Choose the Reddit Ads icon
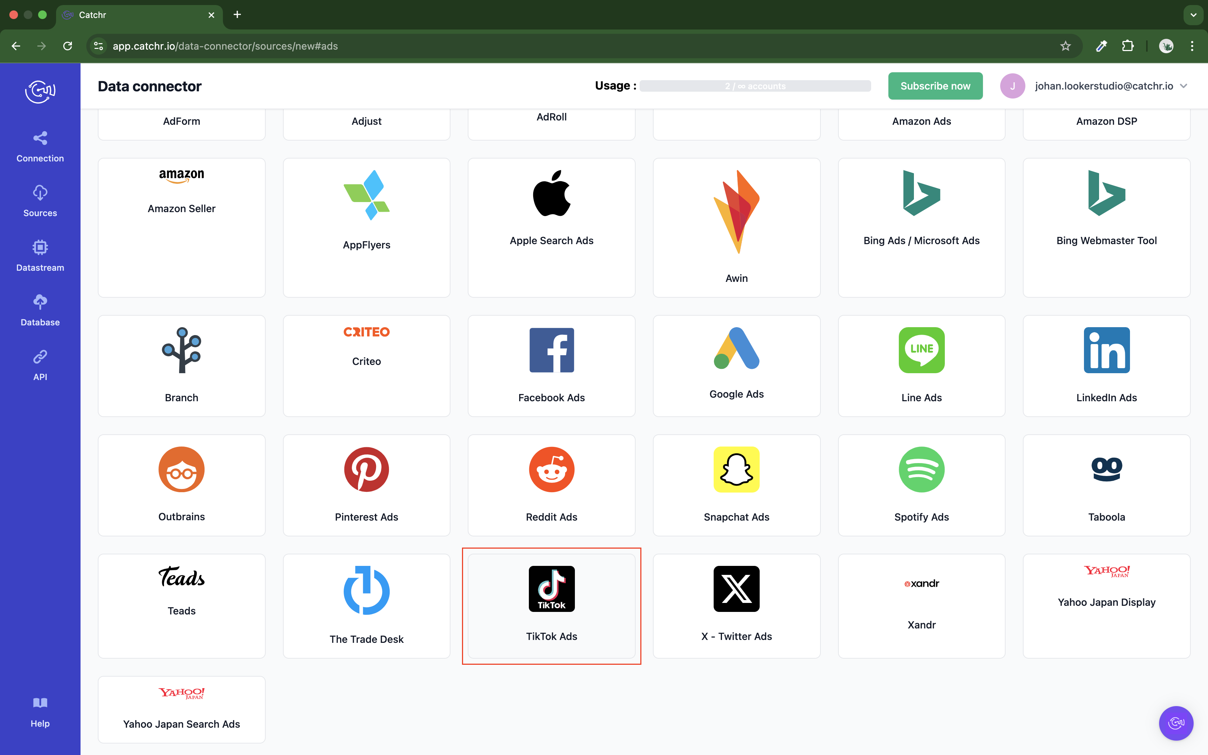This screenshot has height=755, width=1208. (552, 470)
